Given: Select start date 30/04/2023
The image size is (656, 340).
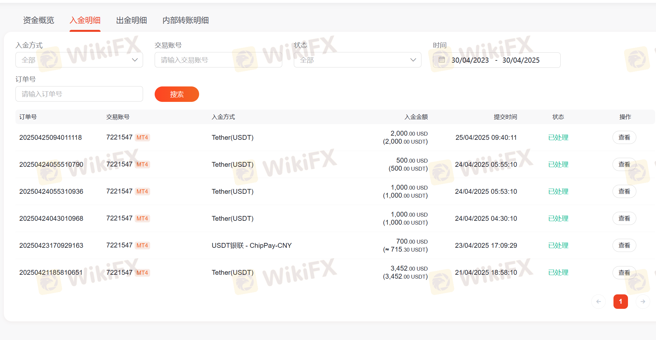Looking at the screenshot, I should pyautogui.click(x=470, y=60).
